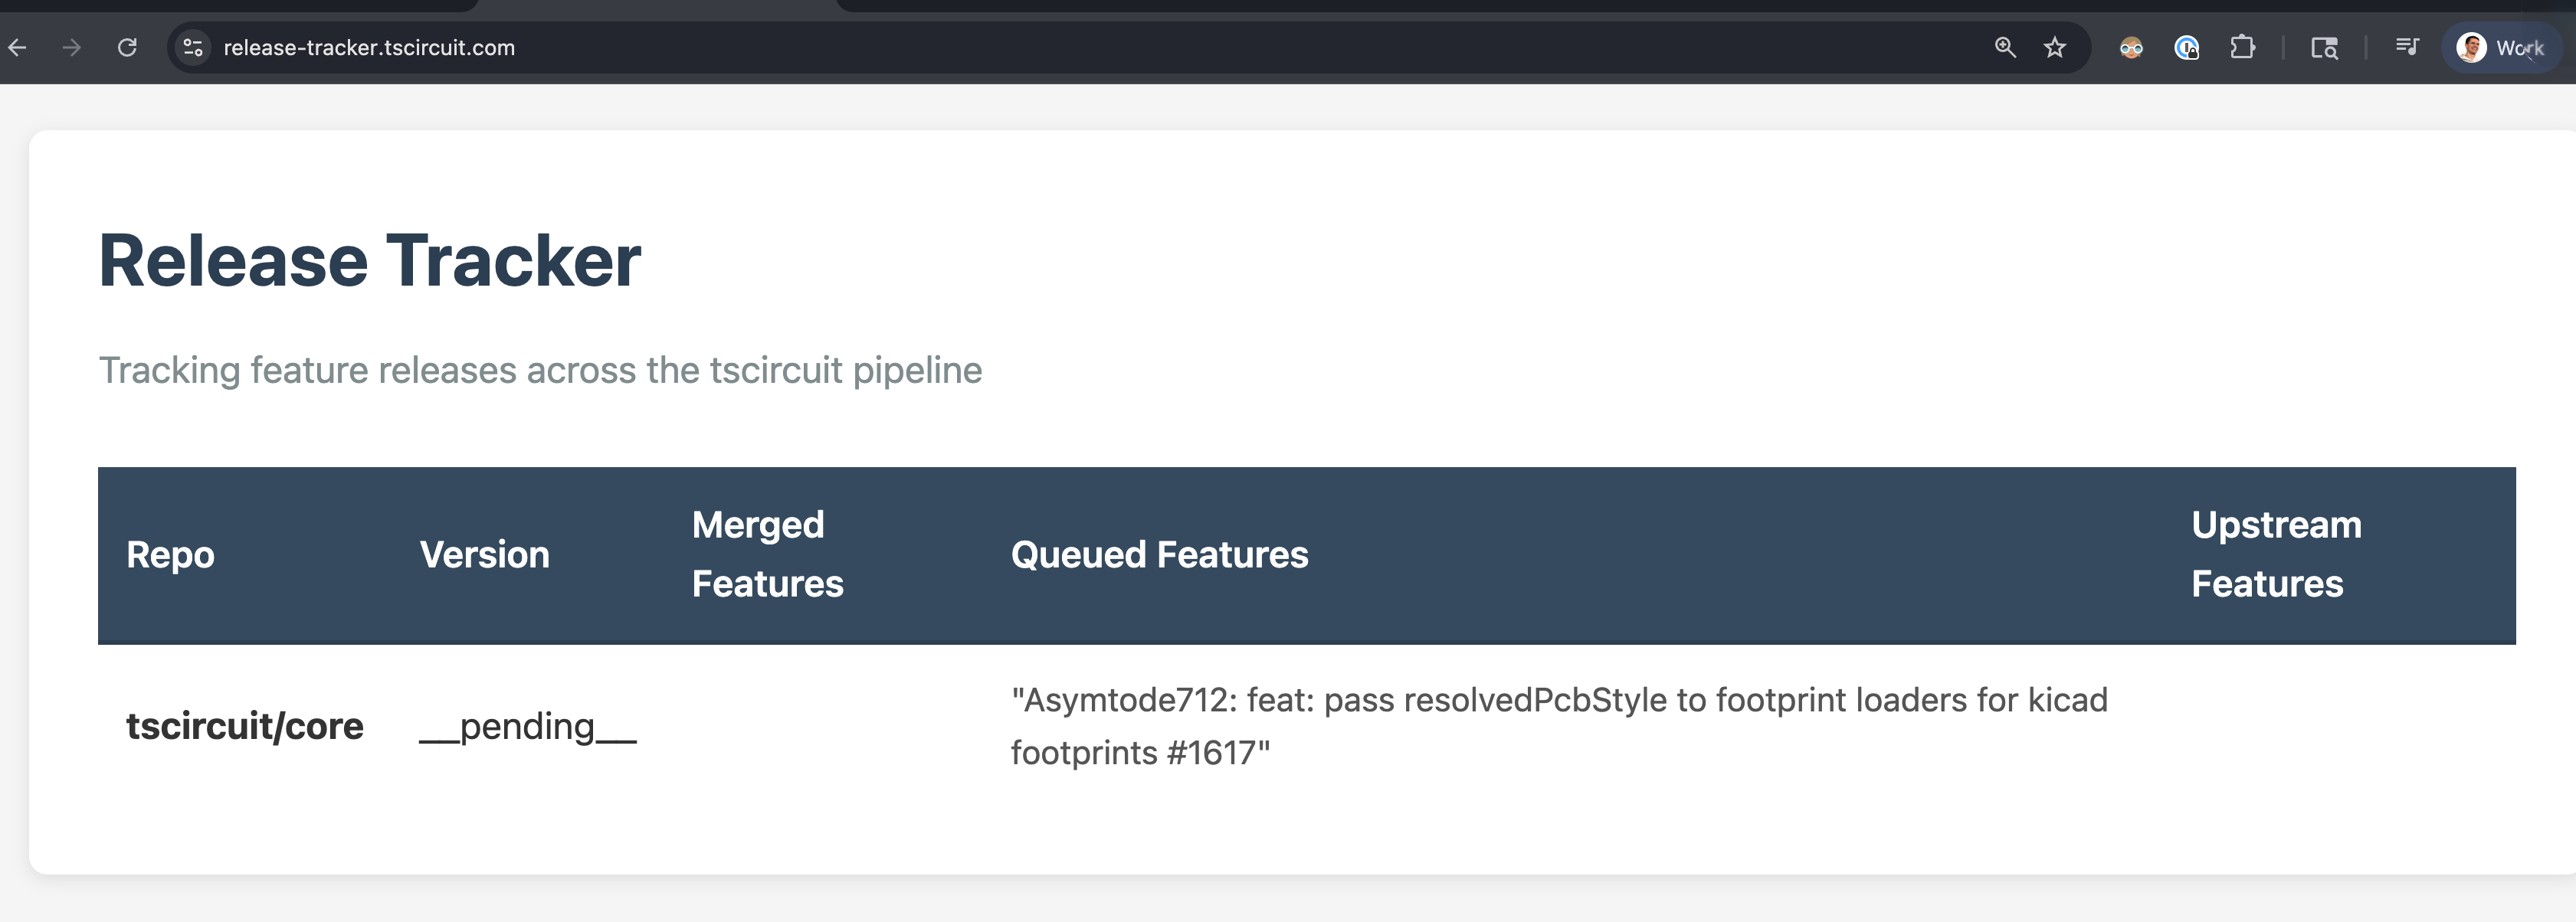The height and width of the screenshot is (922, 2576).
Task: Click the Merged Features column header
Action: tap(767, 554)
